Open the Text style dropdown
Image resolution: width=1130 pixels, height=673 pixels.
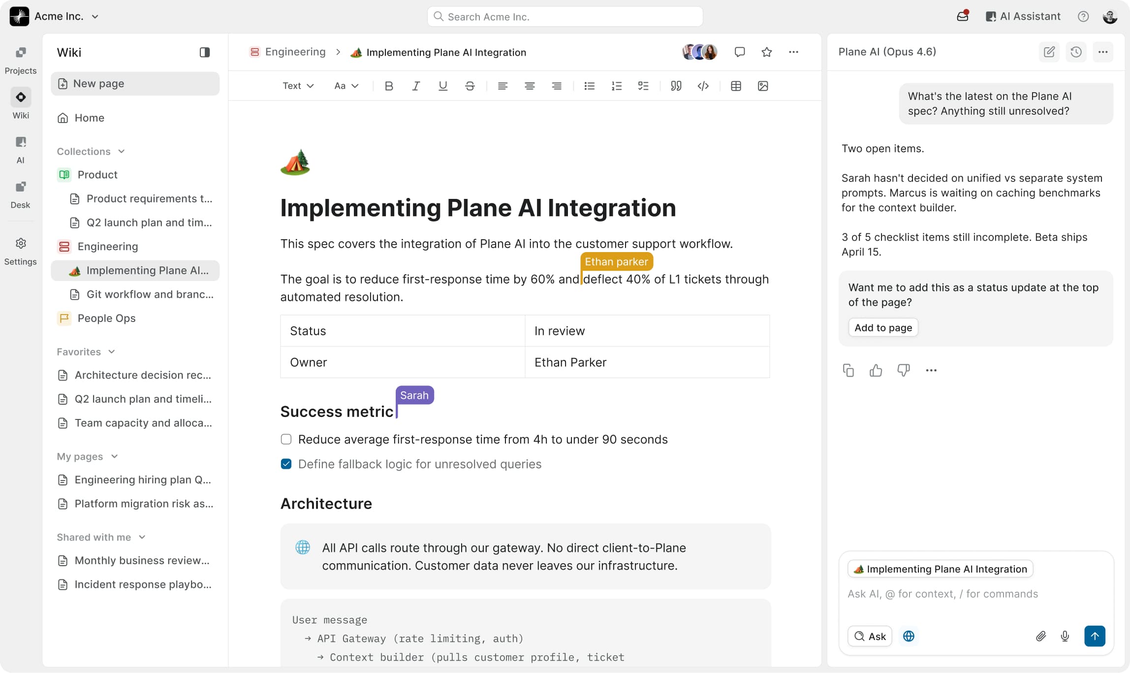(x=297, y=86)
